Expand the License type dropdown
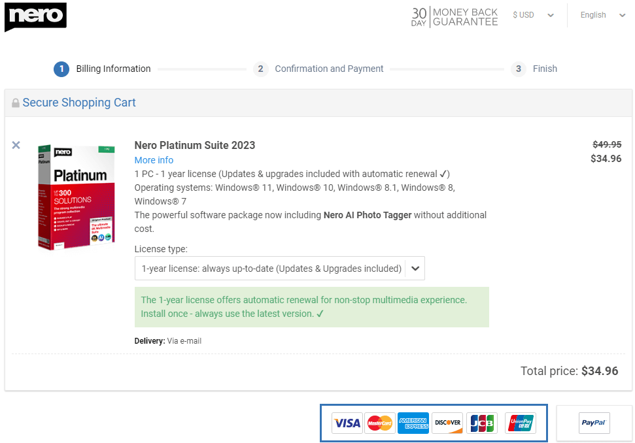 click(x=279, y=269)
